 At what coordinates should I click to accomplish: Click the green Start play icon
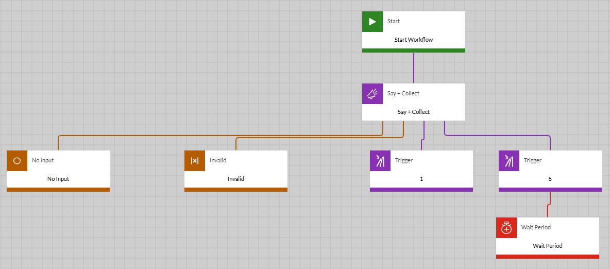point(372,22)
